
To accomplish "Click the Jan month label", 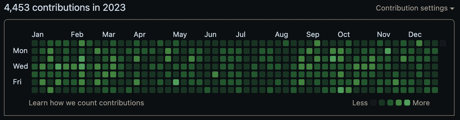I will [38, 34].
